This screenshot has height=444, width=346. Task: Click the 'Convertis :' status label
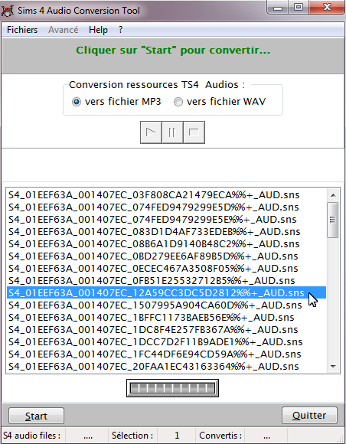click(x=220, y=436)
